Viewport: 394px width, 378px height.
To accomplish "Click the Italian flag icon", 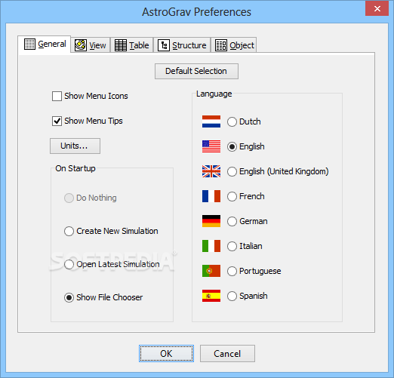I will 211,246.
